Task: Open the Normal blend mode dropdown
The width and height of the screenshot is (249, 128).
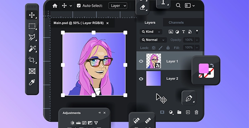Action: 153,40
